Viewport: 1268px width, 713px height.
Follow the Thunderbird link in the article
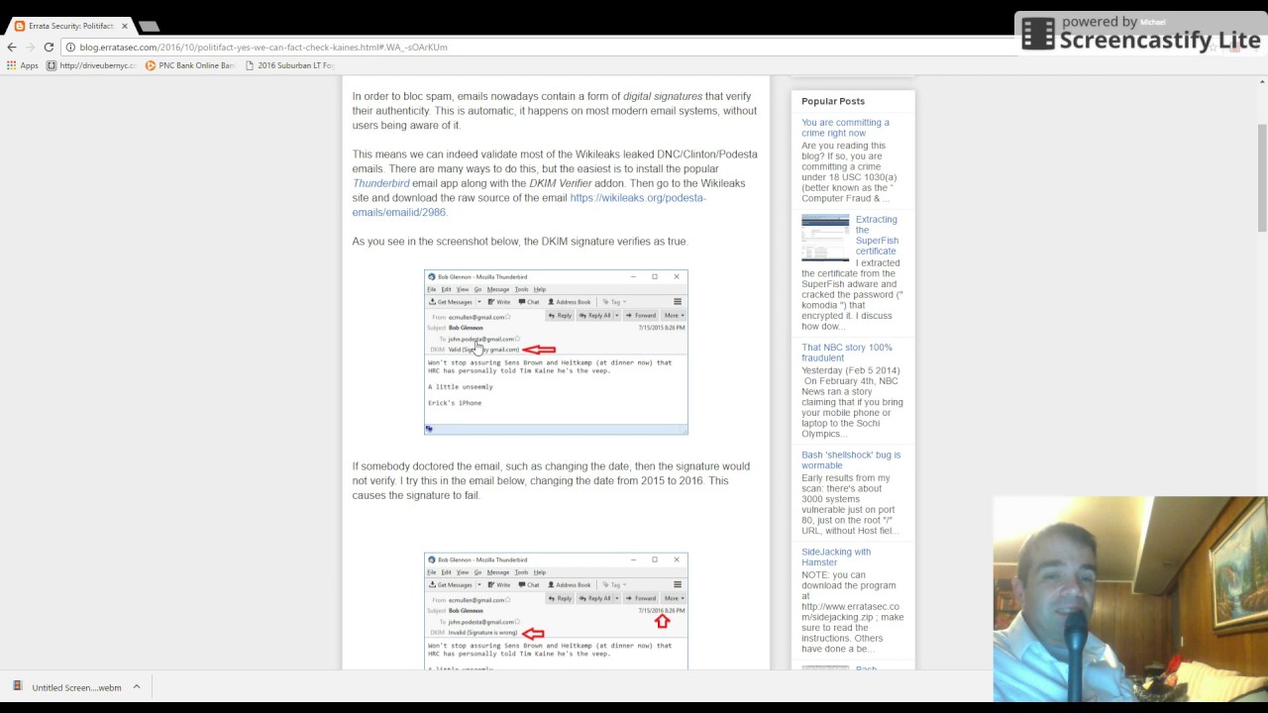tap(380, 183)
